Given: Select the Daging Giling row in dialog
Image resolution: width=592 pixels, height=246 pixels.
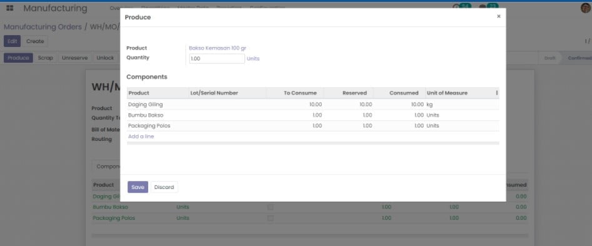Looking at the screenshot, I should pyautogui.click(x=313, y=105).
